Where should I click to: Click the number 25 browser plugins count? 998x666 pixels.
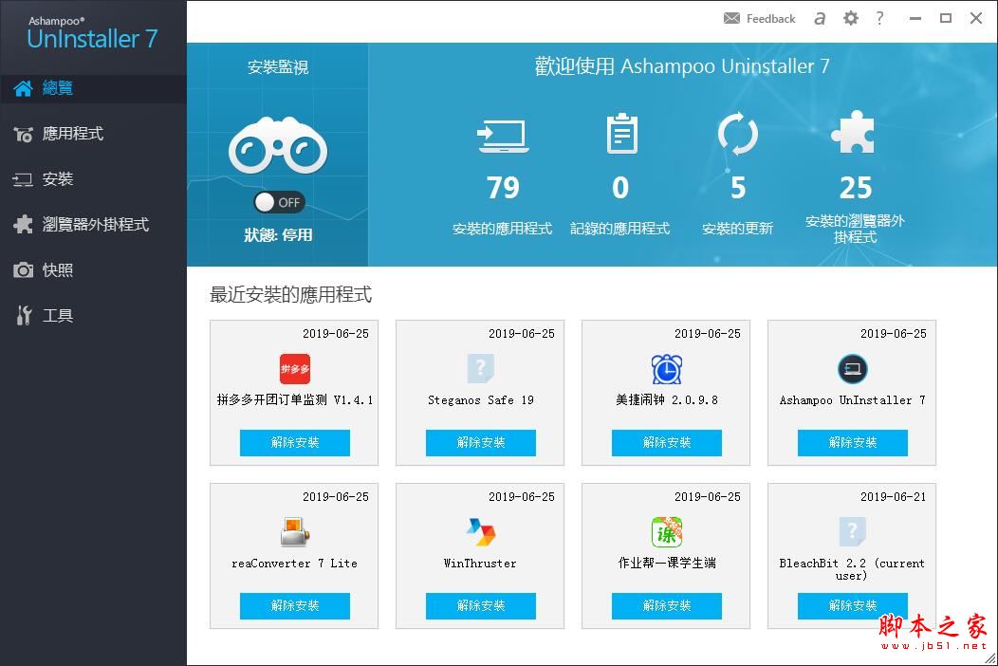pyautogui.click(x=856, y=188)
